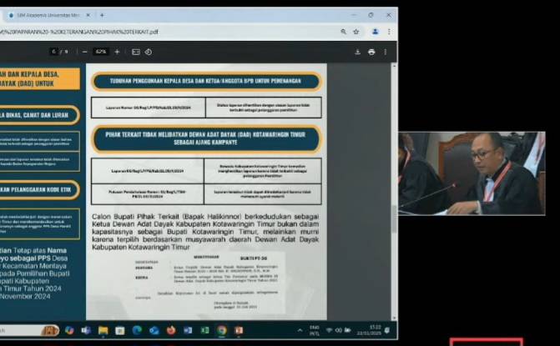This screenshot has height=346, width=560.
Task: Open Word from the taskbar
Action: tap(188, 331)
